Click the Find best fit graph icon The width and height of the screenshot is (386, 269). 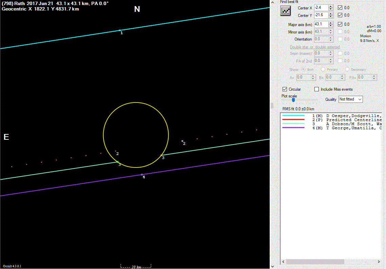tap(286, 11)
